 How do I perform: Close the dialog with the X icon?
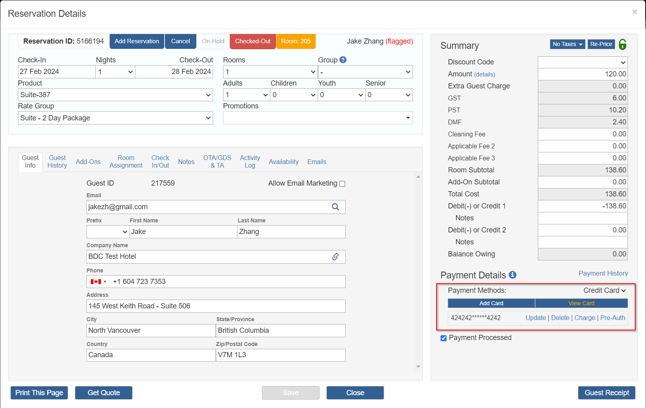(x=635, y=12)
